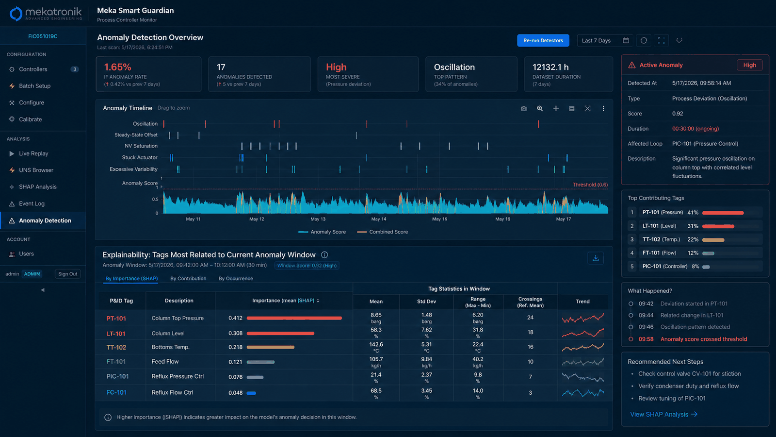Zoom out on timeline with minus icon
This screenshot has width=776, height=437.
pos(572,108)
